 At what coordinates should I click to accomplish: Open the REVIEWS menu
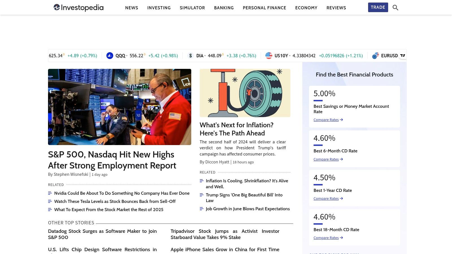(336, 8)
